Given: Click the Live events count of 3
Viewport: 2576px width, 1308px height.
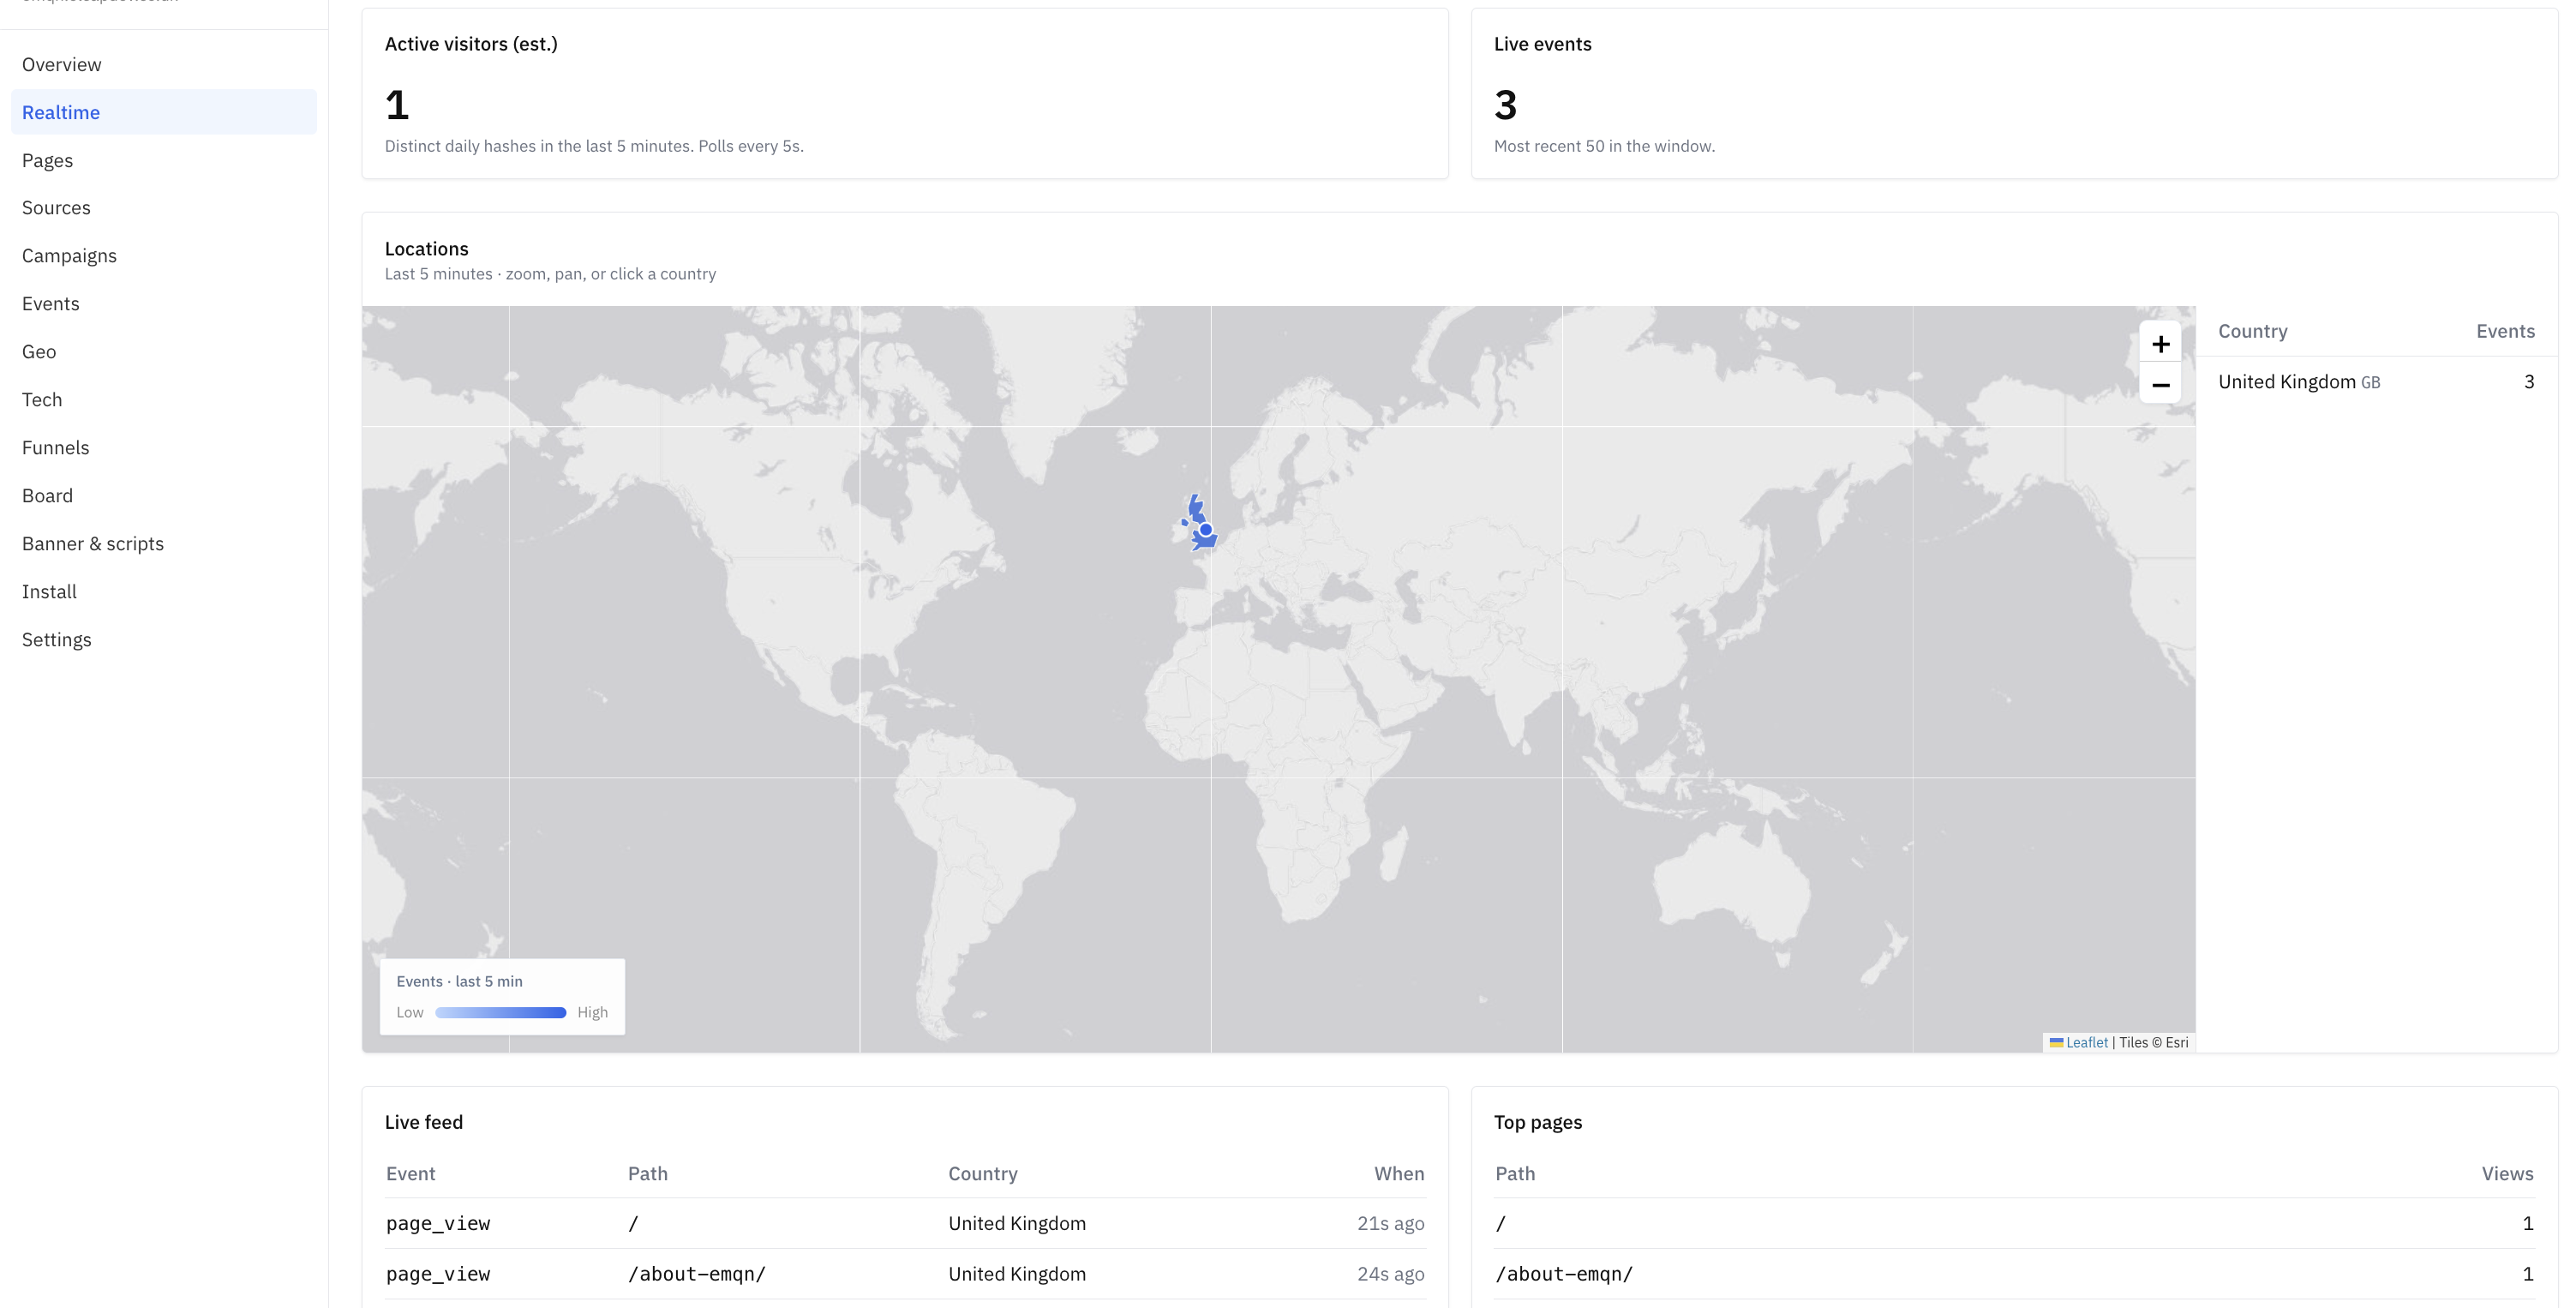Looking at the screenshot, I should click(1505, 105).
